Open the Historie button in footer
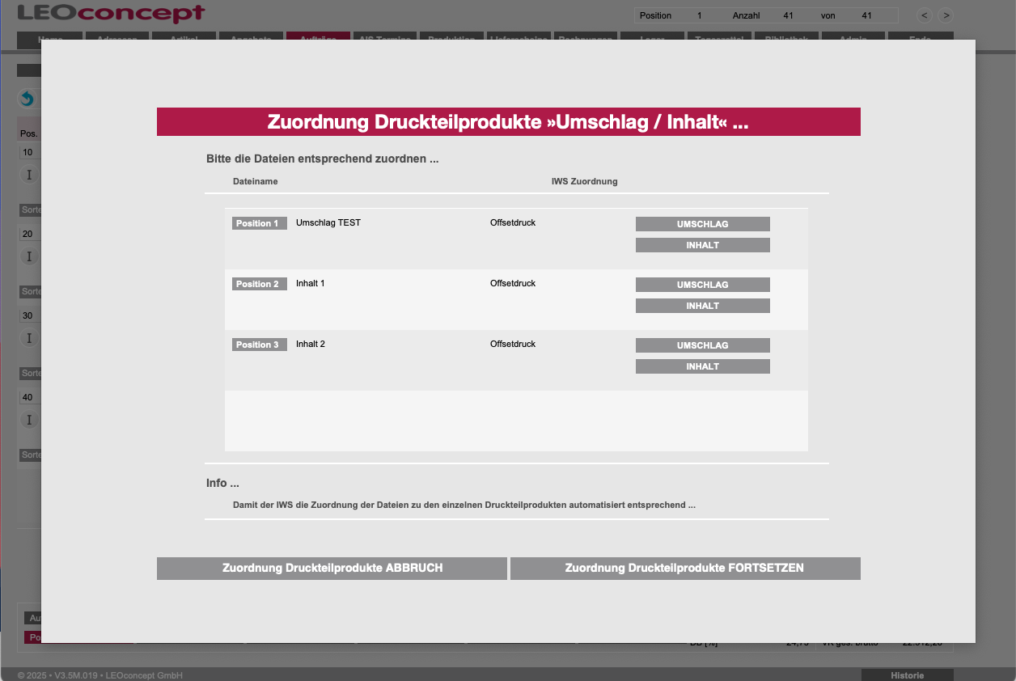Viewport: 1016px width, 681px height. 907,675
